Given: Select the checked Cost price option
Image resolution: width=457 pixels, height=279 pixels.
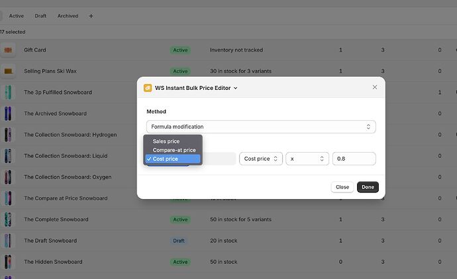Looking at the screenshot, I should 166,159.
